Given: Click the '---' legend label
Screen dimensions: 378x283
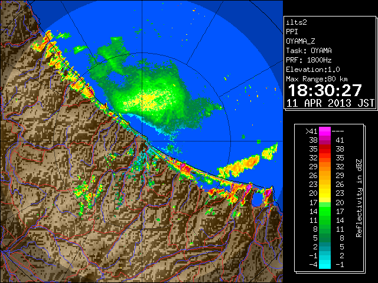Looking at the screenshot, I should point(338,131).
